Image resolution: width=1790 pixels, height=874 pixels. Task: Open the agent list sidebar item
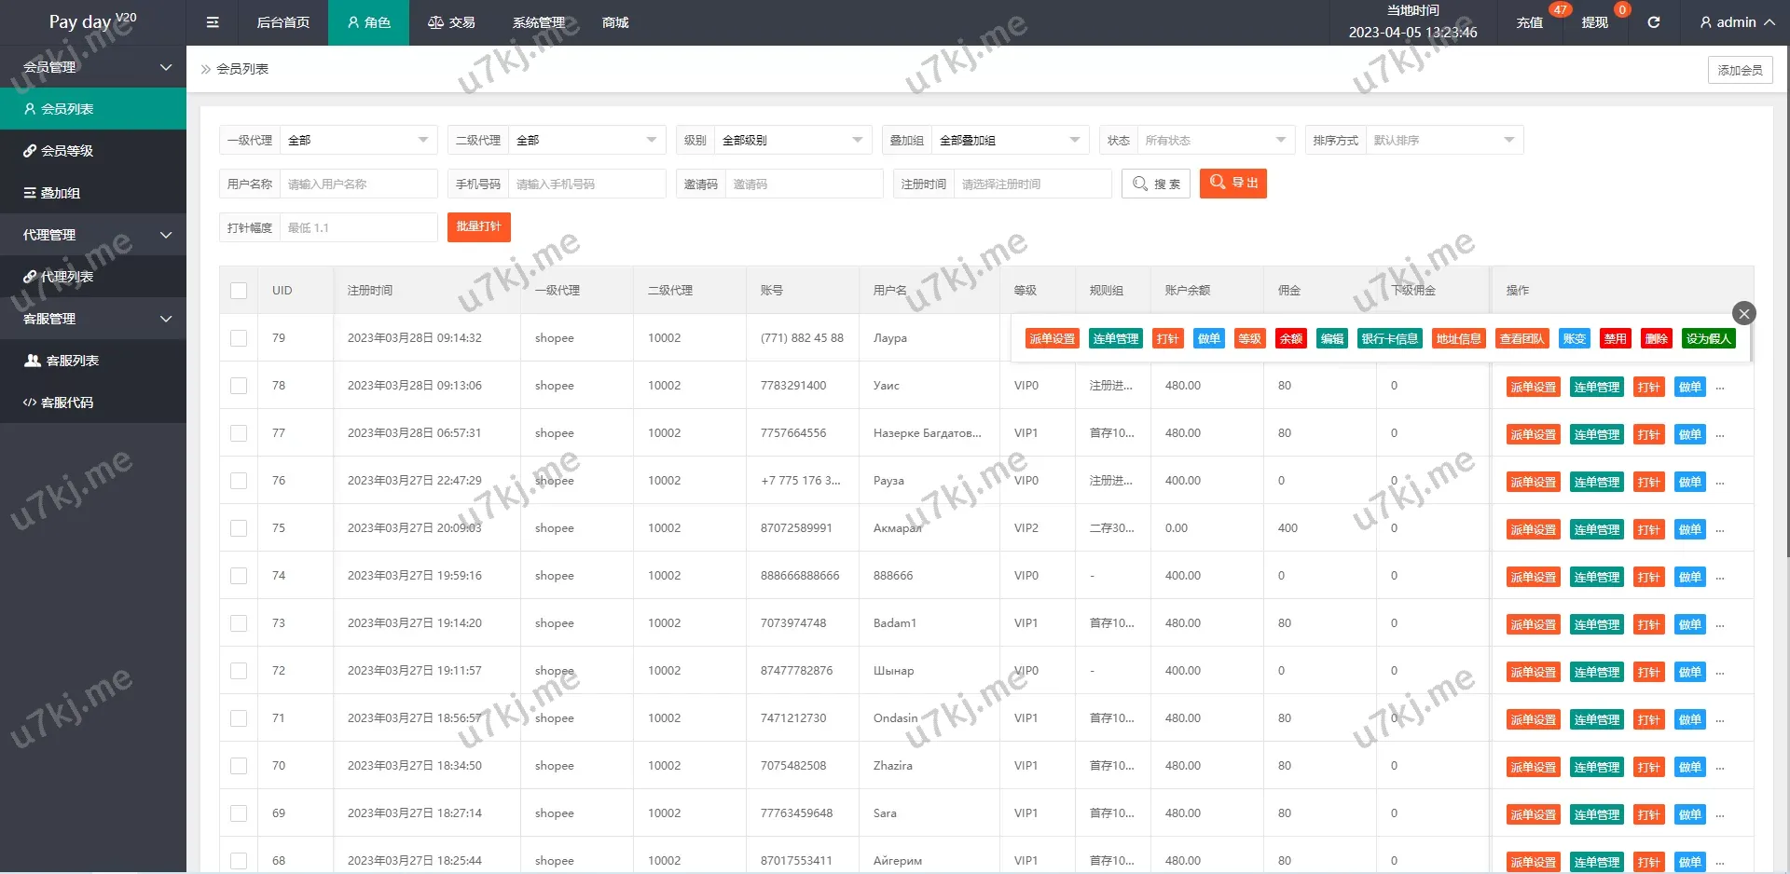[93, 277]
